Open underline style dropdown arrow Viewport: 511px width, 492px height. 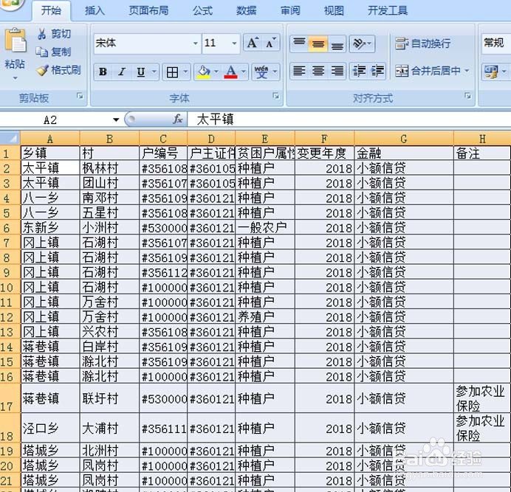154,72
